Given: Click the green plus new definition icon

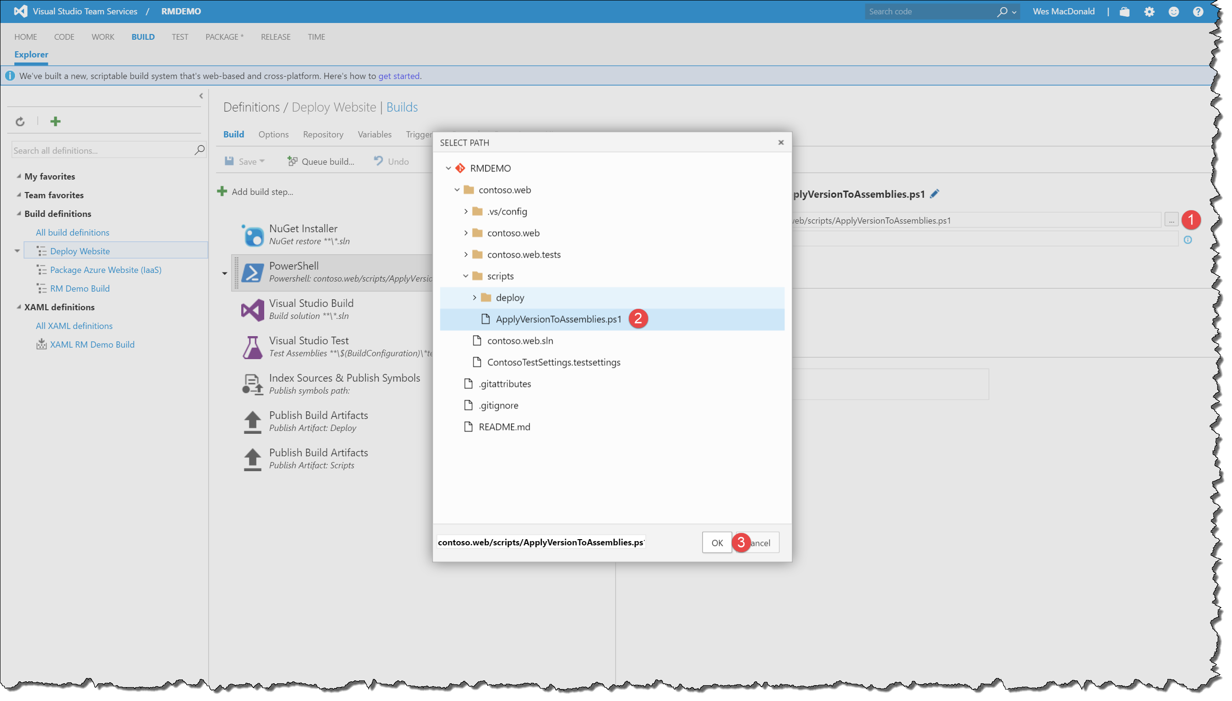Looking at the screenshot, I should [x=56, y=121].
